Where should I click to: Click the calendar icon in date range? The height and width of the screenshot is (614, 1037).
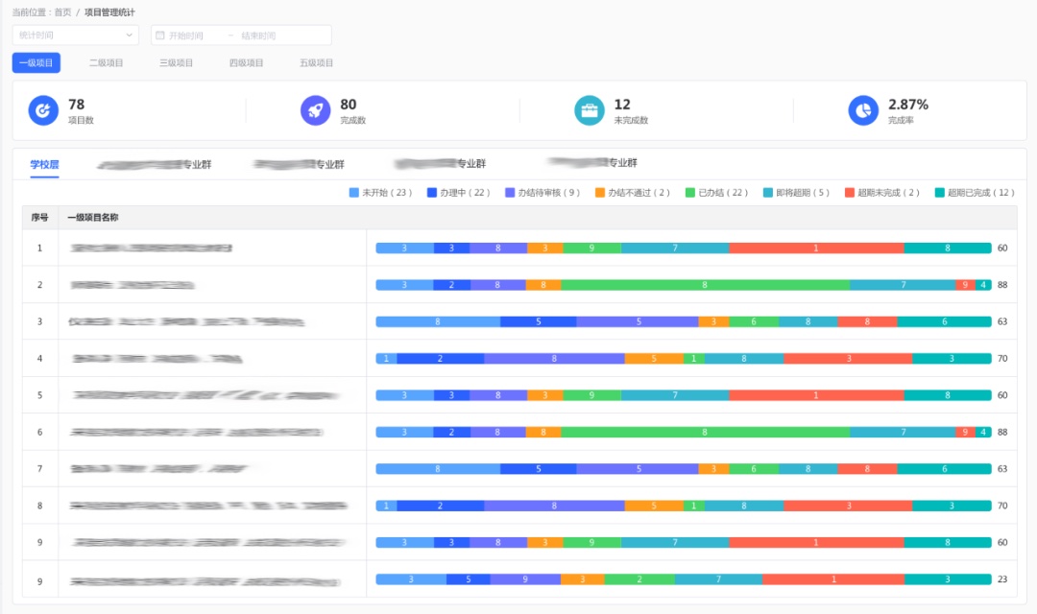[160, 35]
